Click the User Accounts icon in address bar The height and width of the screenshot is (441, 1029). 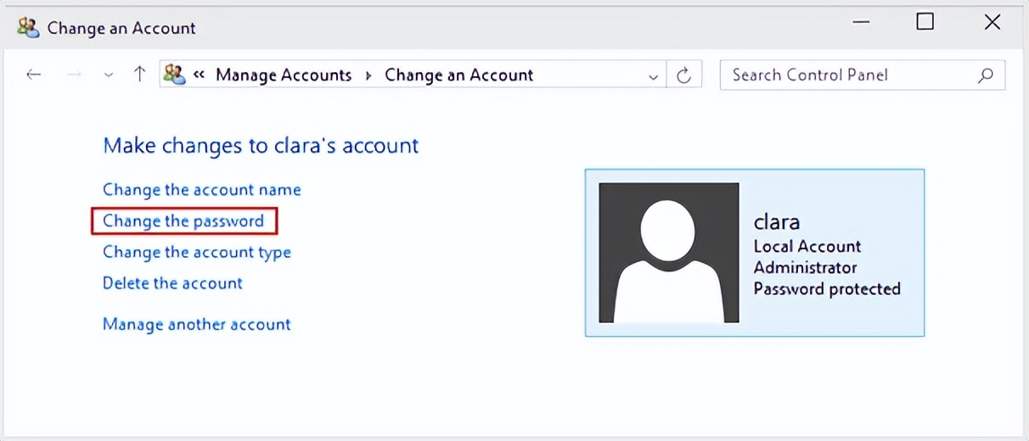click(x=175, y=75)
